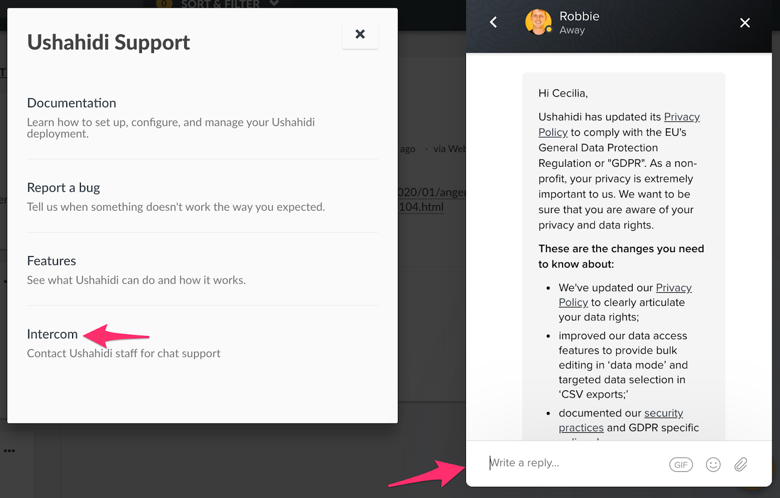Close the Robbie chat panel
Screen dimensions: 780x498
tap(744, 22)
